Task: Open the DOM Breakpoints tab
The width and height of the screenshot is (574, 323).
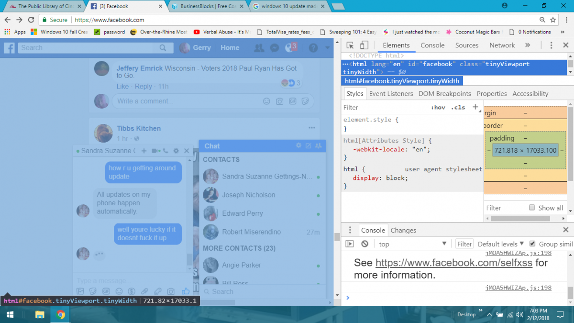Action: [x=445, y=94]
